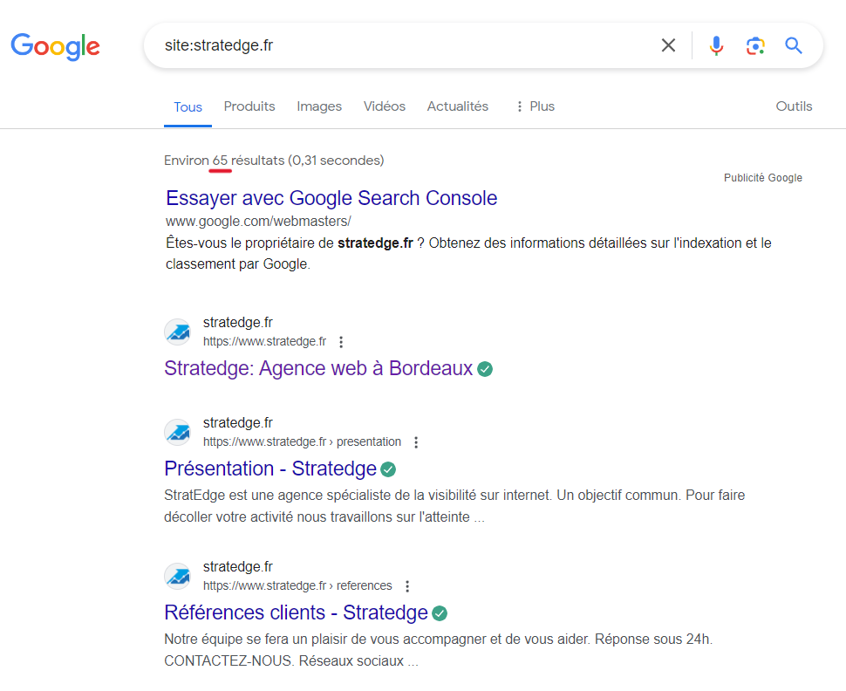The width and height of the screenshot is (846, 691).
Task: Click the Publicité Google label
Action: tap(763, 178)
